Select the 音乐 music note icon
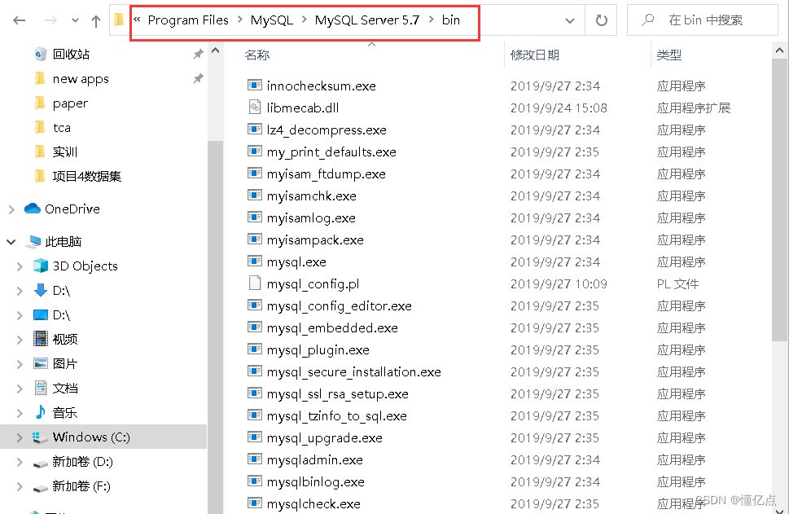The width and height of the screenshot is (789, 514). 40,412
